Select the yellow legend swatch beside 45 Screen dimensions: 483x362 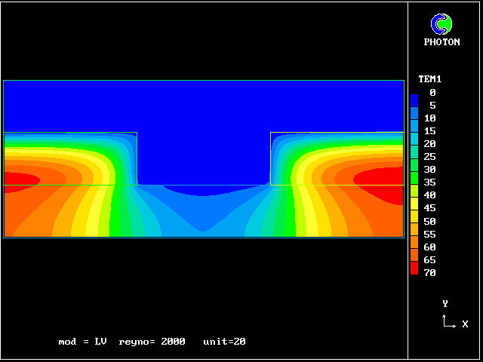point(414,205)
